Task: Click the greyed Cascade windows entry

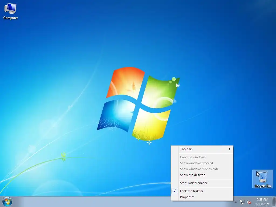Action: [x=202, y=157]
